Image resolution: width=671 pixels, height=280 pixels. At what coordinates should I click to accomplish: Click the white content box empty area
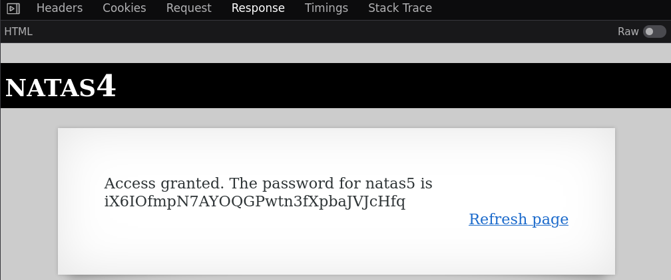336,252
